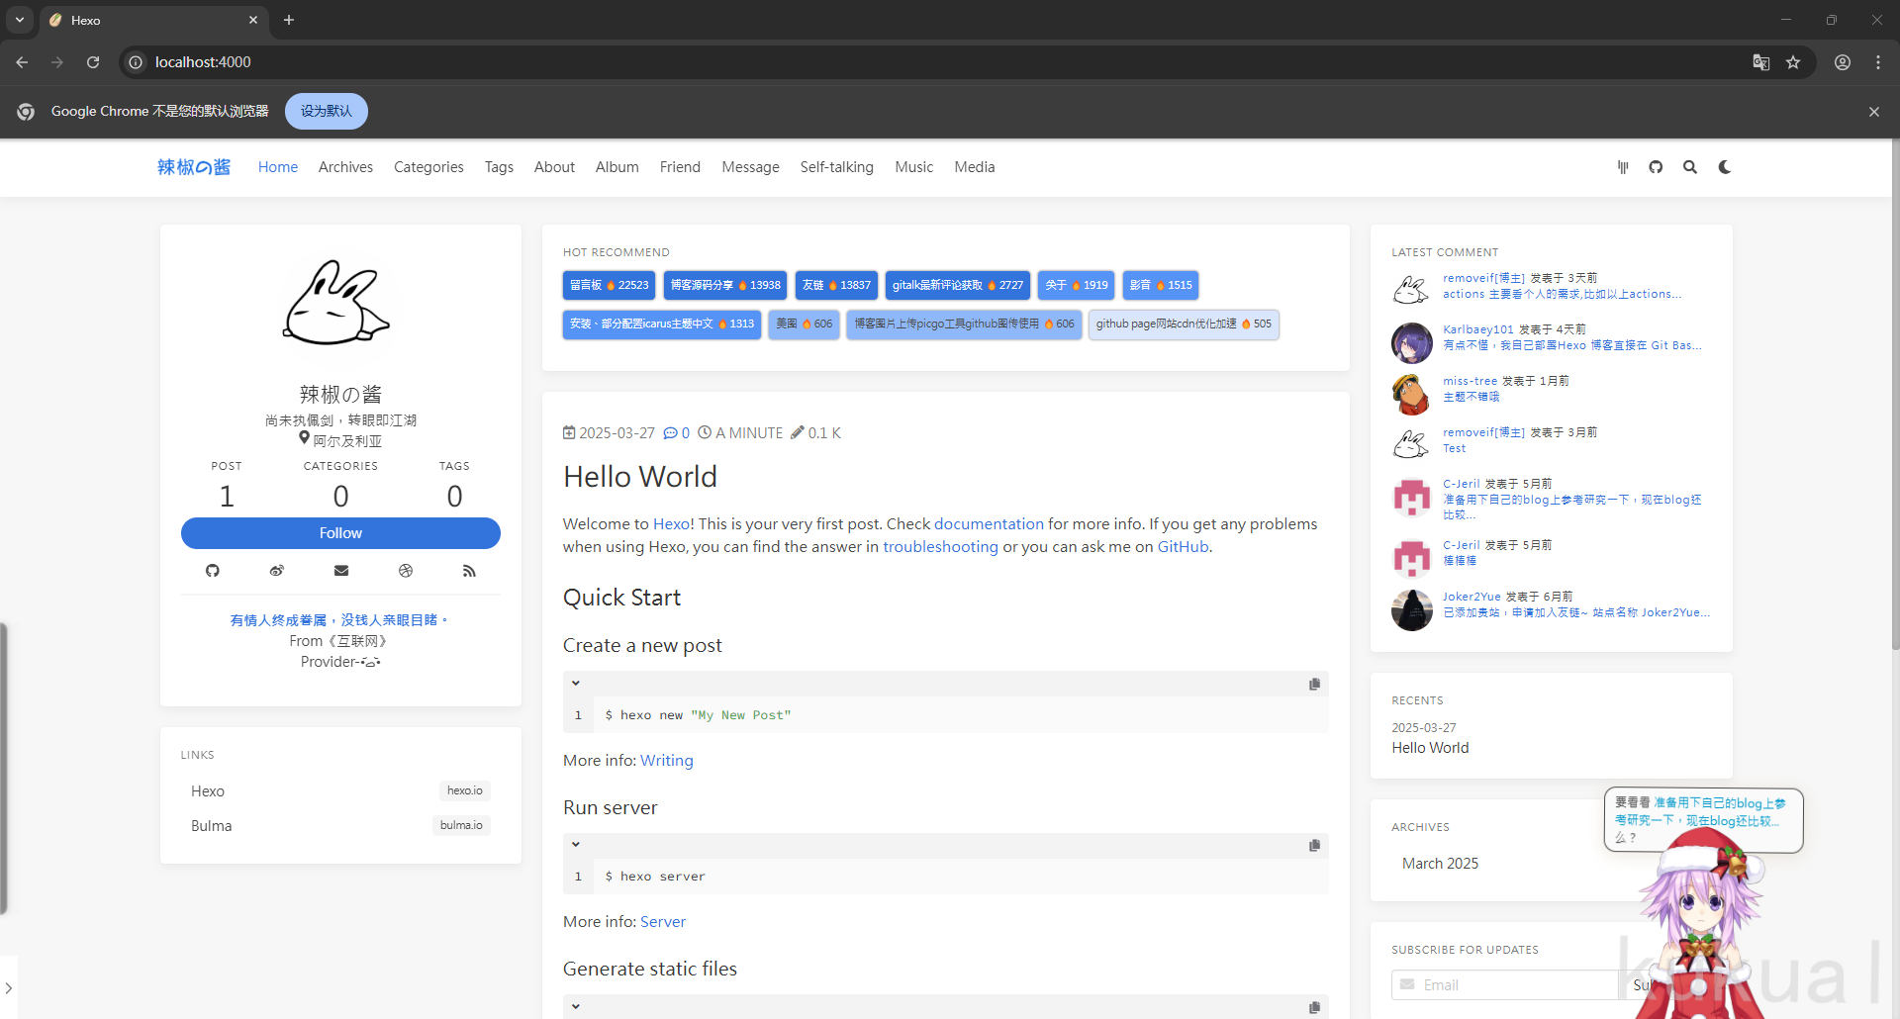Bookmark this page with the star icon

(x=1793, y=62)
